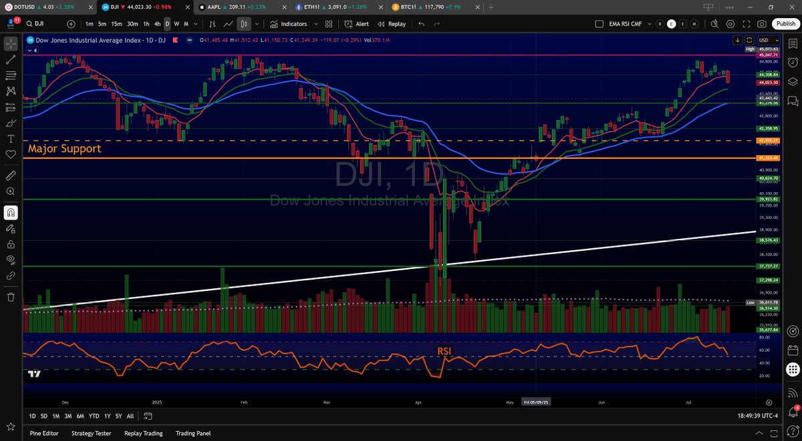Open the forecasting and measurement tools
This screenshot has width=802, height=441.
[11, 107]
